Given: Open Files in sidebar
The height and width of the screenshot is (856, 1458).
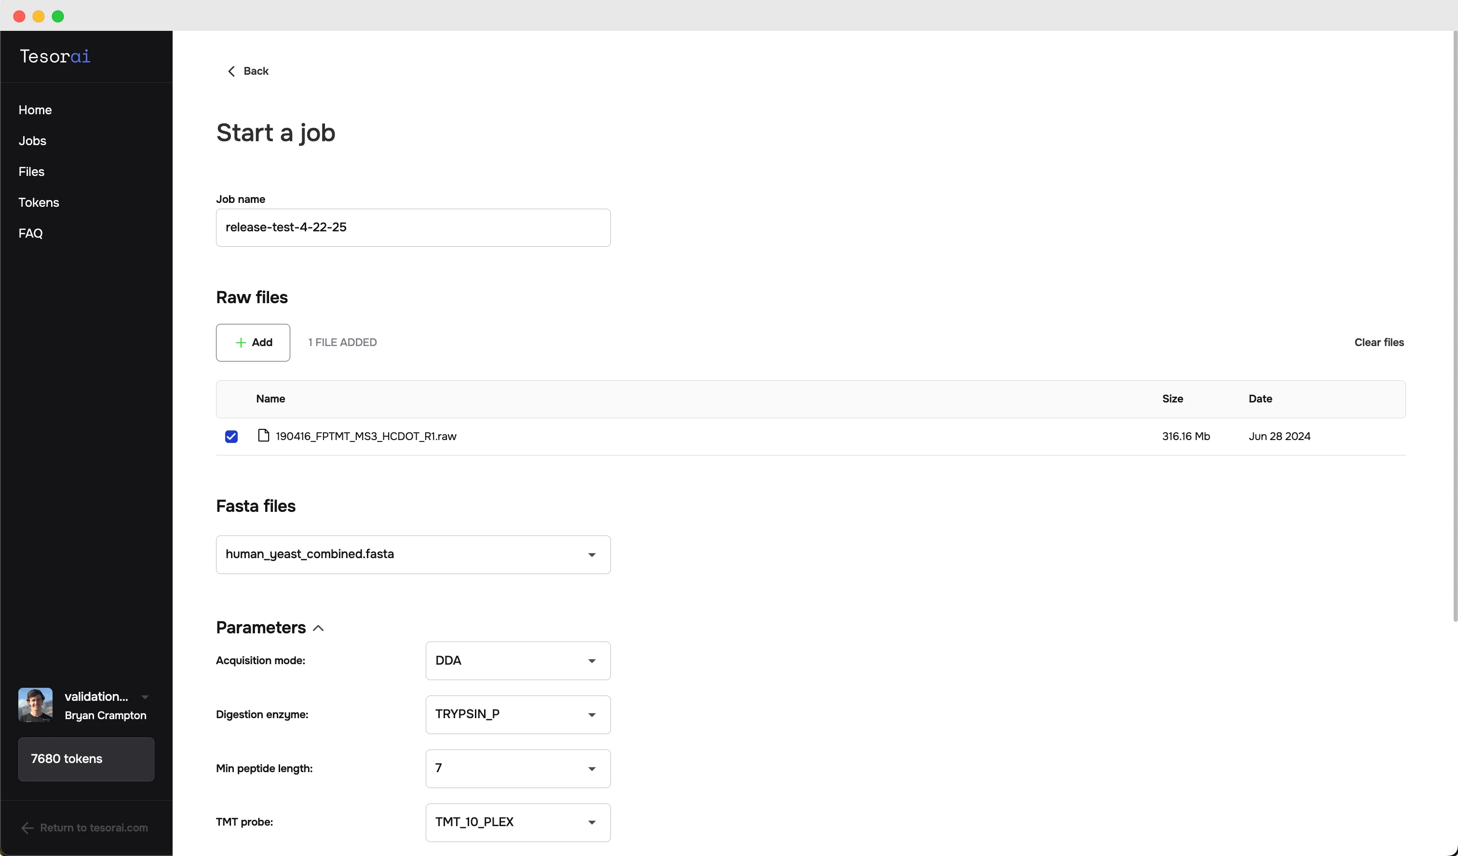Looking at the screenshot, I should tap(31, 171).
